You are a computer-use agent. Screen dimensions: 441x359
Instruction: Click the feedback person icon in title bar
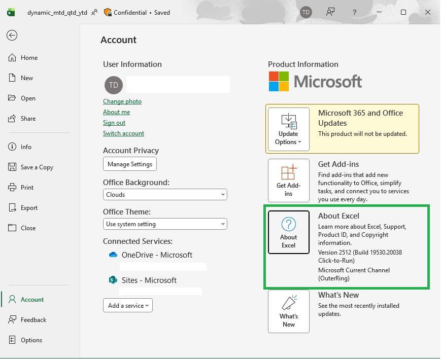point(330,12)
